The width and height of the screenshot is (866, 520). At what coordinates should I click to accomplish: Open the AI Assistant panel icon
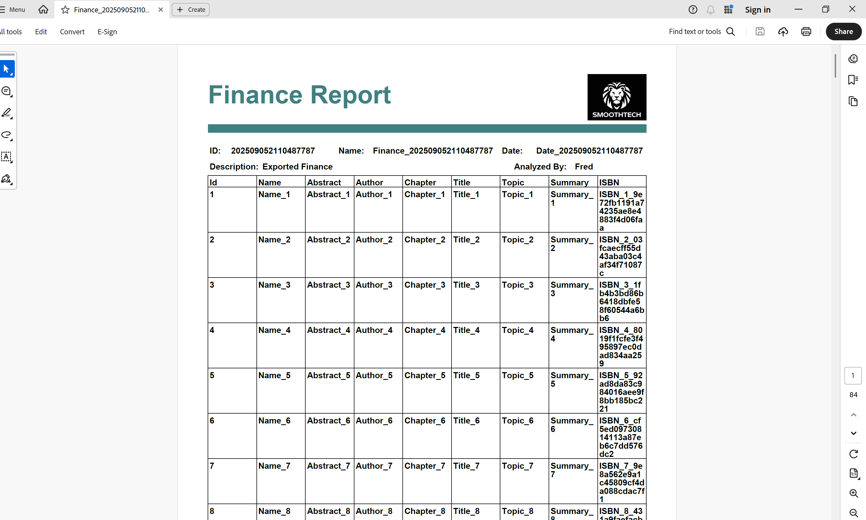point(853,58)
